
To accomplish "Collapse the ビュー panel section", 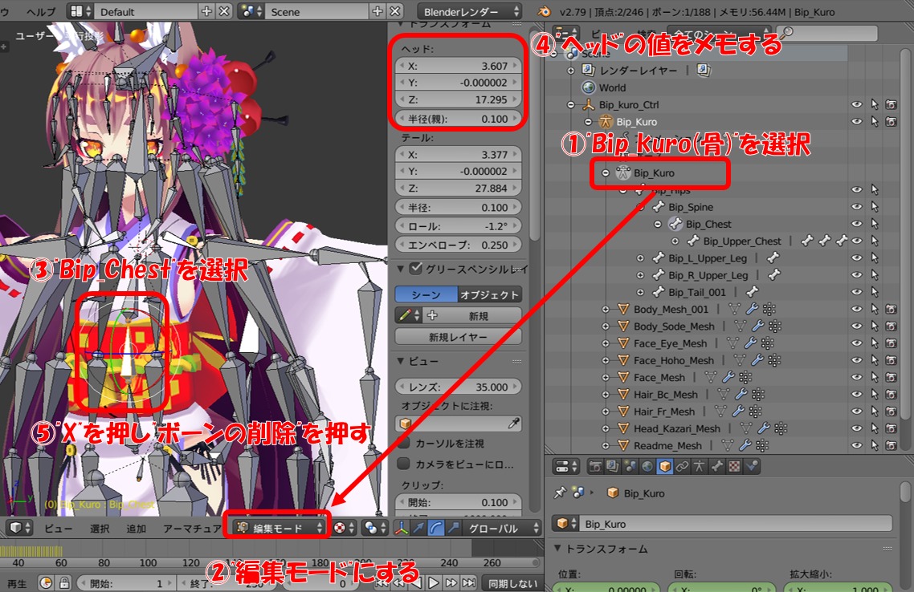I will point(402,362).
